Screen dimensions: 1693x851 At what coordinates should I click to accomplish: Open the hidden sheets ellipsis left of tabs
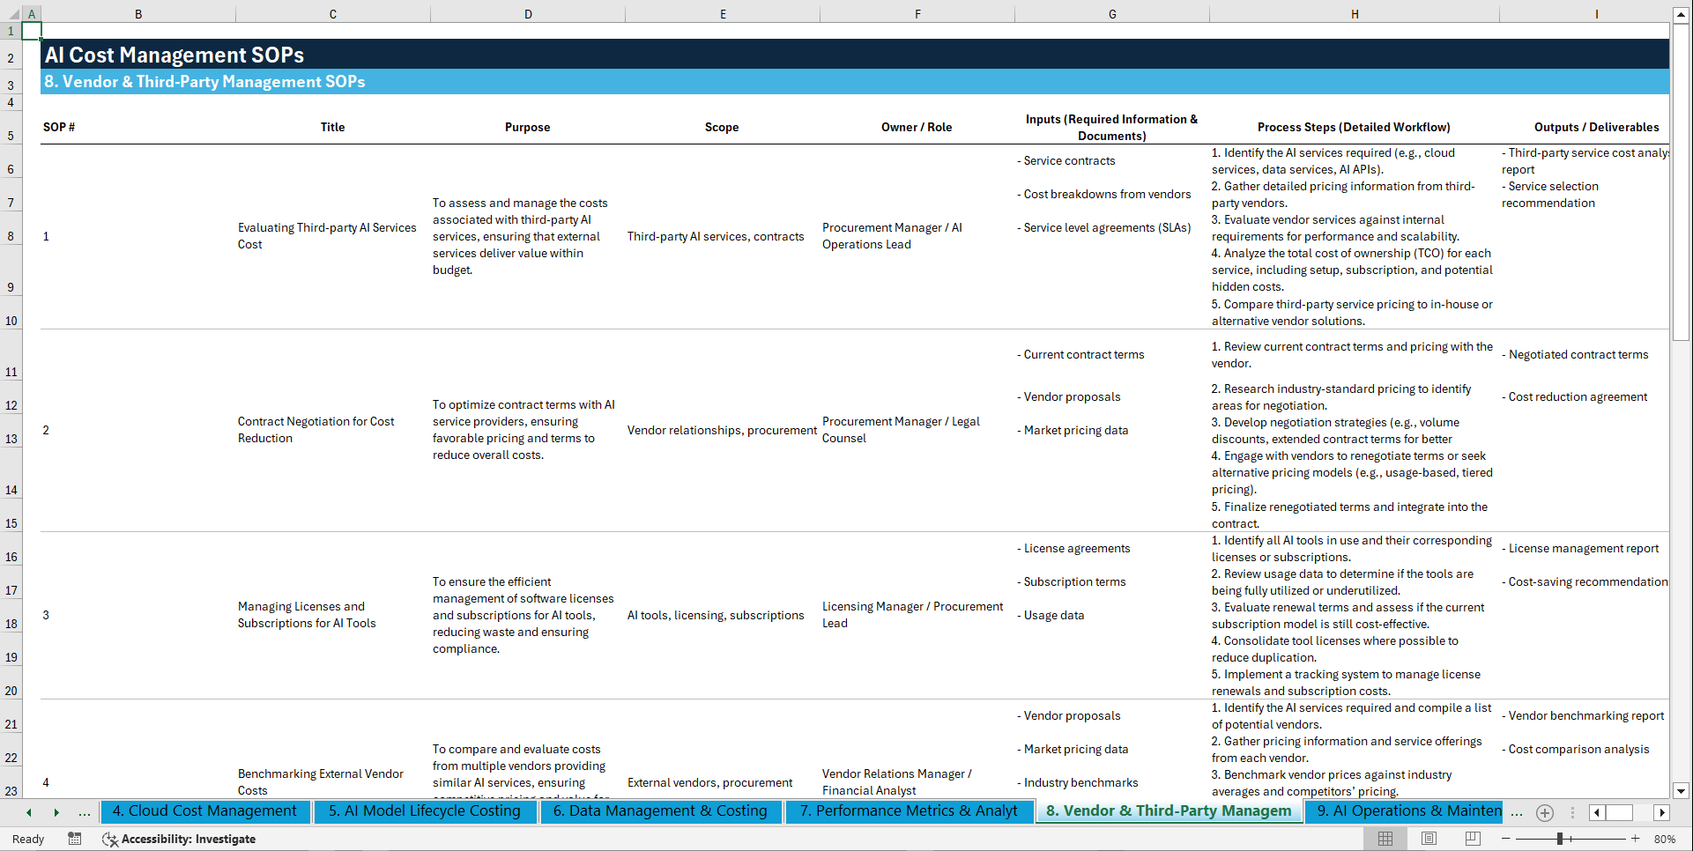click(x=85, y=812)
